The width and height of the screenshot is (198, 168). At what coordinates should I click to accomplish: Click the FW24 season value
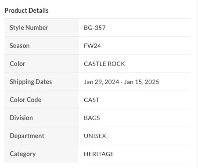pyautogui.click(x=92, y=46)
